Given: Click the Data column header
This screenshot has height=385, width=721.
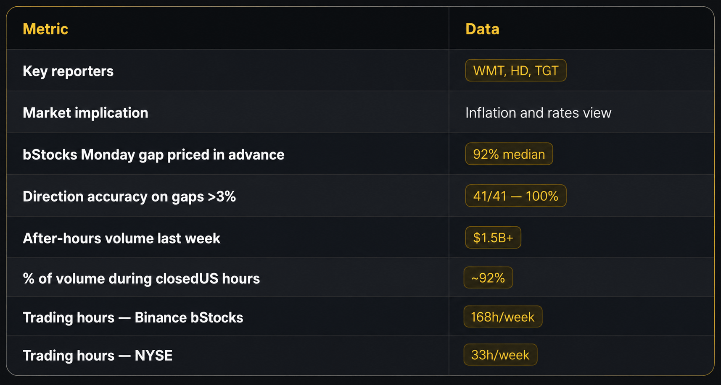Looking at the screenshot, I should [482, 29].
